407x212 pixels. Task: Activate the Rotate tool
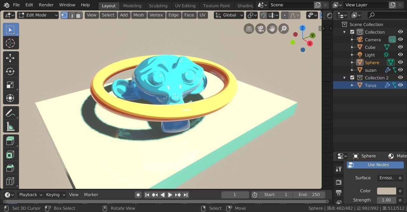click(x=11, y=71)
